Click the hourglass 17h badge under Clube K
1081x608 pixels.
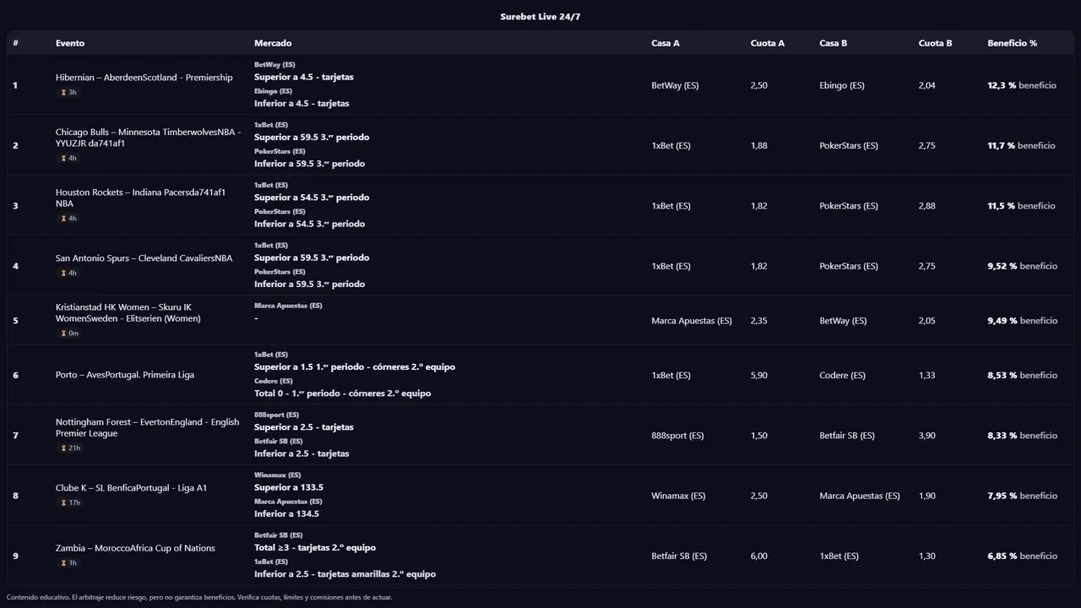click(x=70, y=502)
